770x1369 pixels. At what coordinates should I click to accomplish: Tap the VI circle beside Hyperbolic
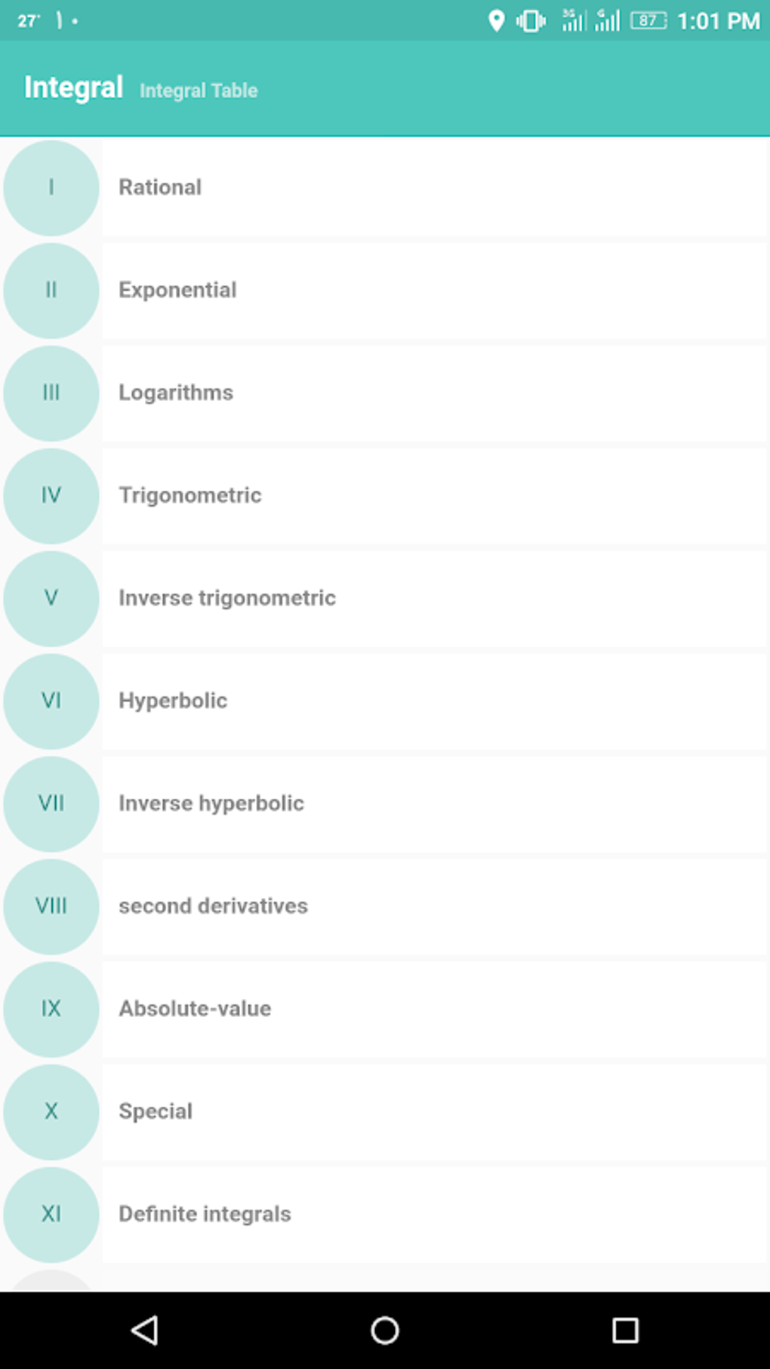[51, 701]
